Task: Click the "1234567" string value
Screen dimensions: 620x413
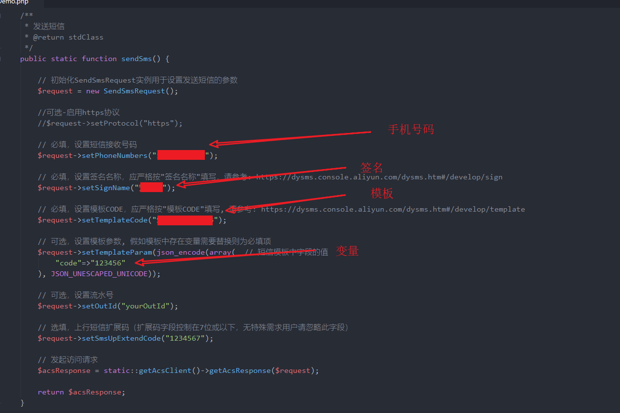Action: [x=185, y=338]
